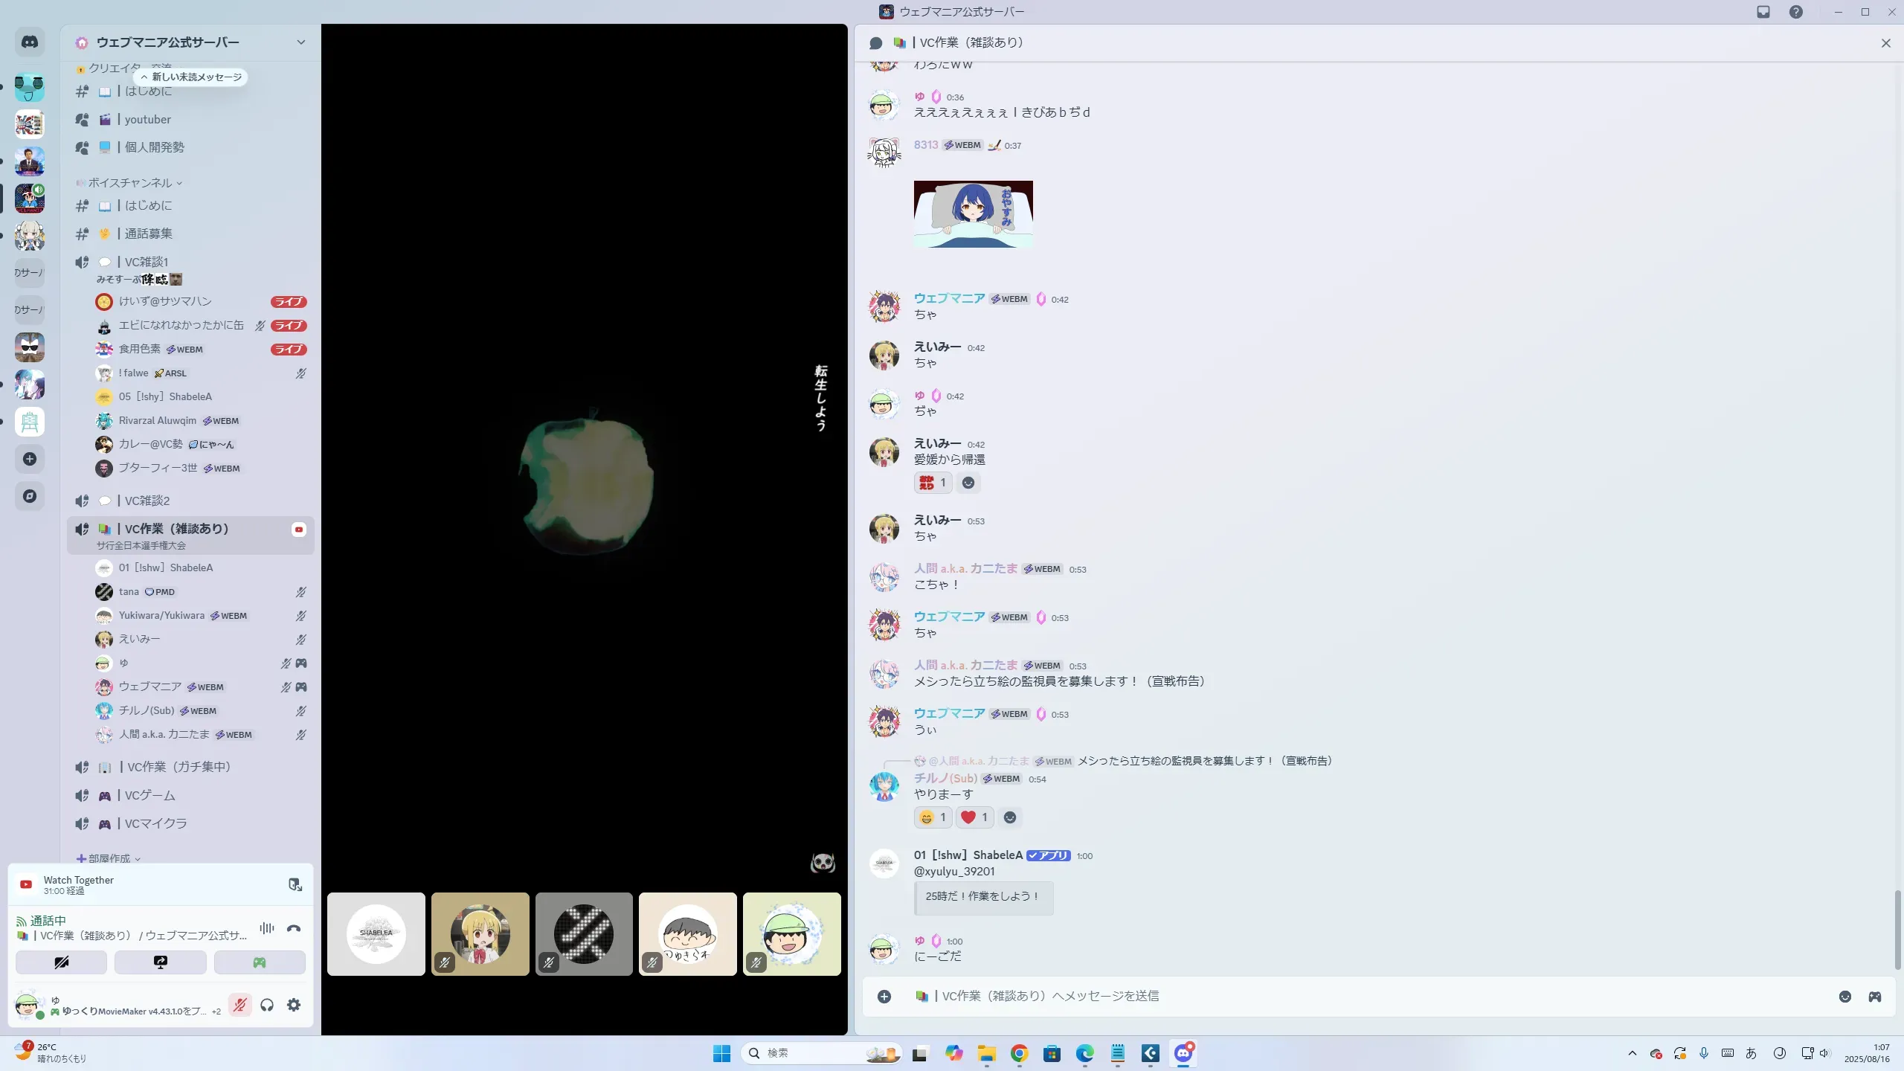Click the help question mark icon
Viewport: 1904px width, 1071px height.
(x=1796, y=12)
